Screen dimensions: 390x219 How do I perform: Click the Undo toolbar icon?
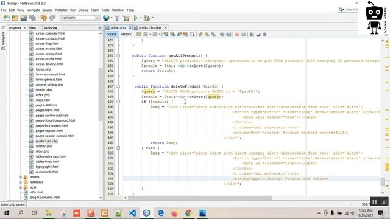(x=44, y=18)
